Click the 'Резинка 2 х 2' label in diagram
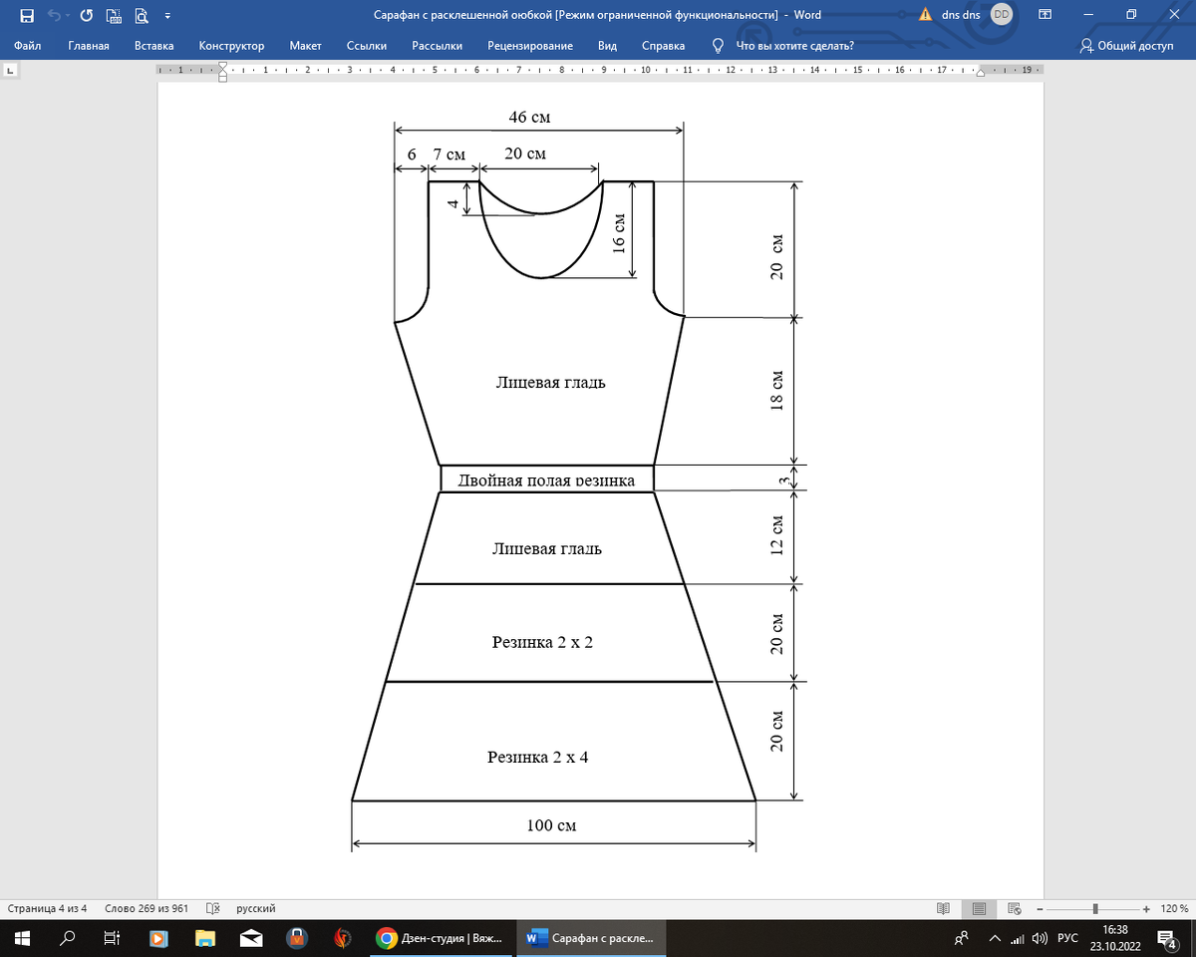This screenshot has height=957, width=1196. coord(543,642)
